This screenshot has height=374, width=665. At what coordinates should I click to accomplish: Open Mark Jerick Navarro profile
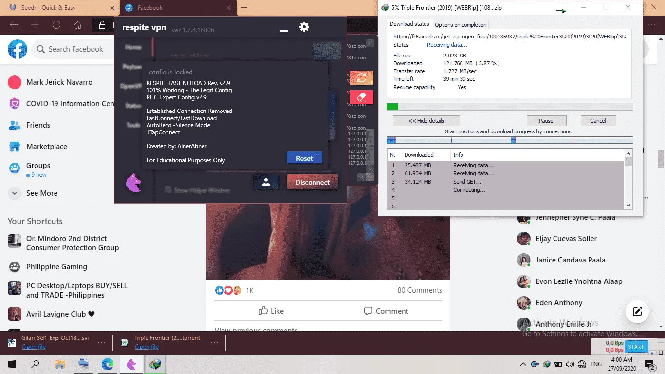click(x=50, y=82)
